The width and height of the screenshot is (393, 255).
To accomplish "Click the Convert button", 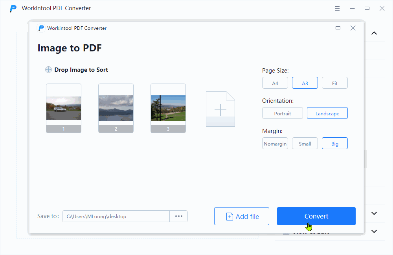I will coord(316,216).
